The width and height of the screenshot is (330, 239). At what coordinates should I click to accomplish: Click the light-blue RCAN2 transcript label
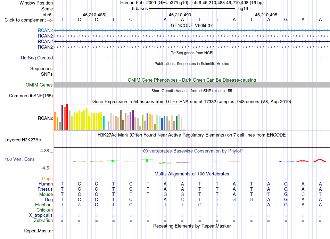(x=45, y=30)
